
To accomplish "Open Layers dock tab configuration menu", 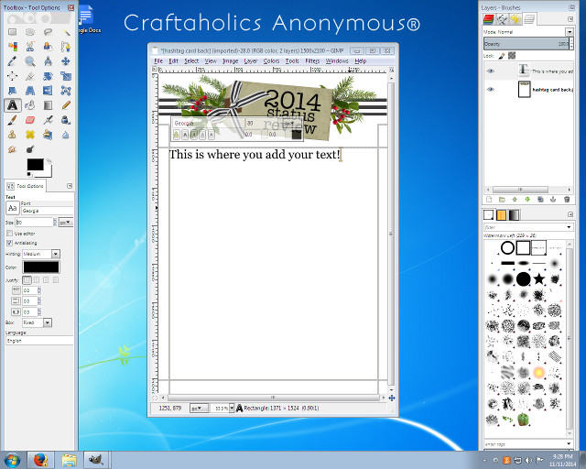I will [570, 19].
